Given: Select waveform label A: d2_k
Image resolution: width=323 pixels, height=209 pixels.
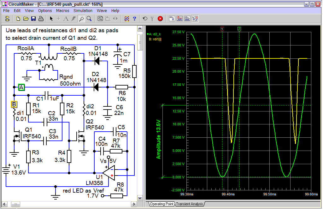Looking at the screenshot, I should pos(155,34).
